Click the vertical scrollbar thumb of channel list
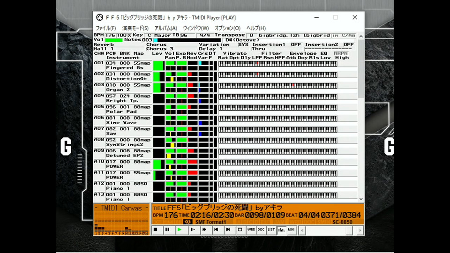The width and height of the screenshot is (450, 253). (x=361, y=68)
